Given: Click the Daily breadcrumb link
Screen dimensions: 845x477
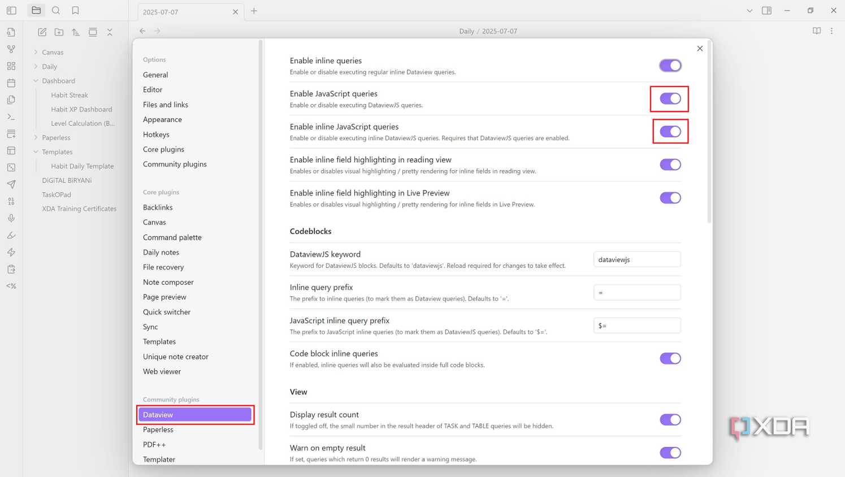Looking at the screenshot, I should tap(466, 31).
